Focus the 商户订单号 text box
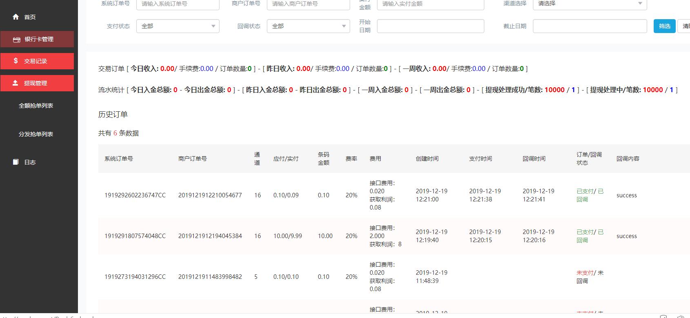 (308, 4)
